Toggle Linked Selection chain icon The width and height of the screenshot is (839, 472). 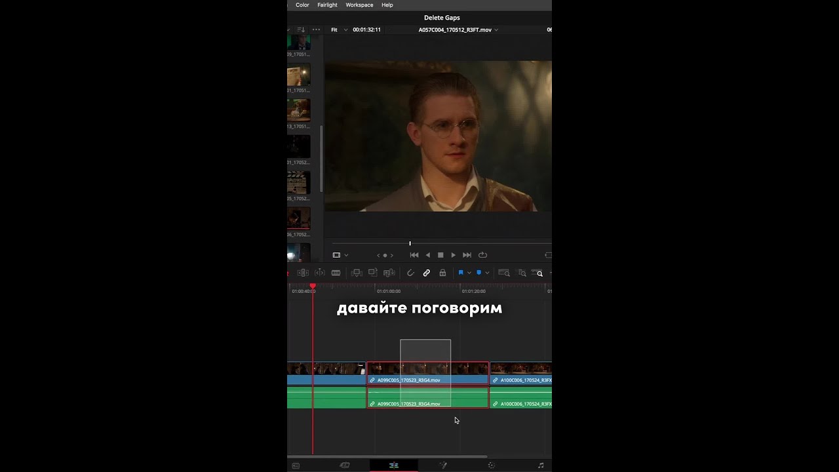[427, 273]
